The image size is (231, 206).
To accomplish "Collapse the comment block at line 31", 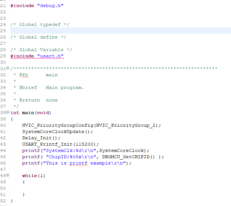I will [x=8, y=69].
